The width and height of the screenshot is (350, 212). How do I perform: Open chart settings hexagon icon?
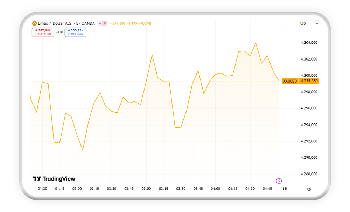pyautogui.click(x=309, y=189)
